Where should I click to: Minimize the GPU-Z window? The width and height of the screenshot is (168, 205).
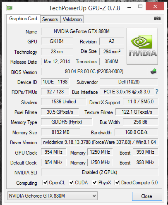coord(129,7)
